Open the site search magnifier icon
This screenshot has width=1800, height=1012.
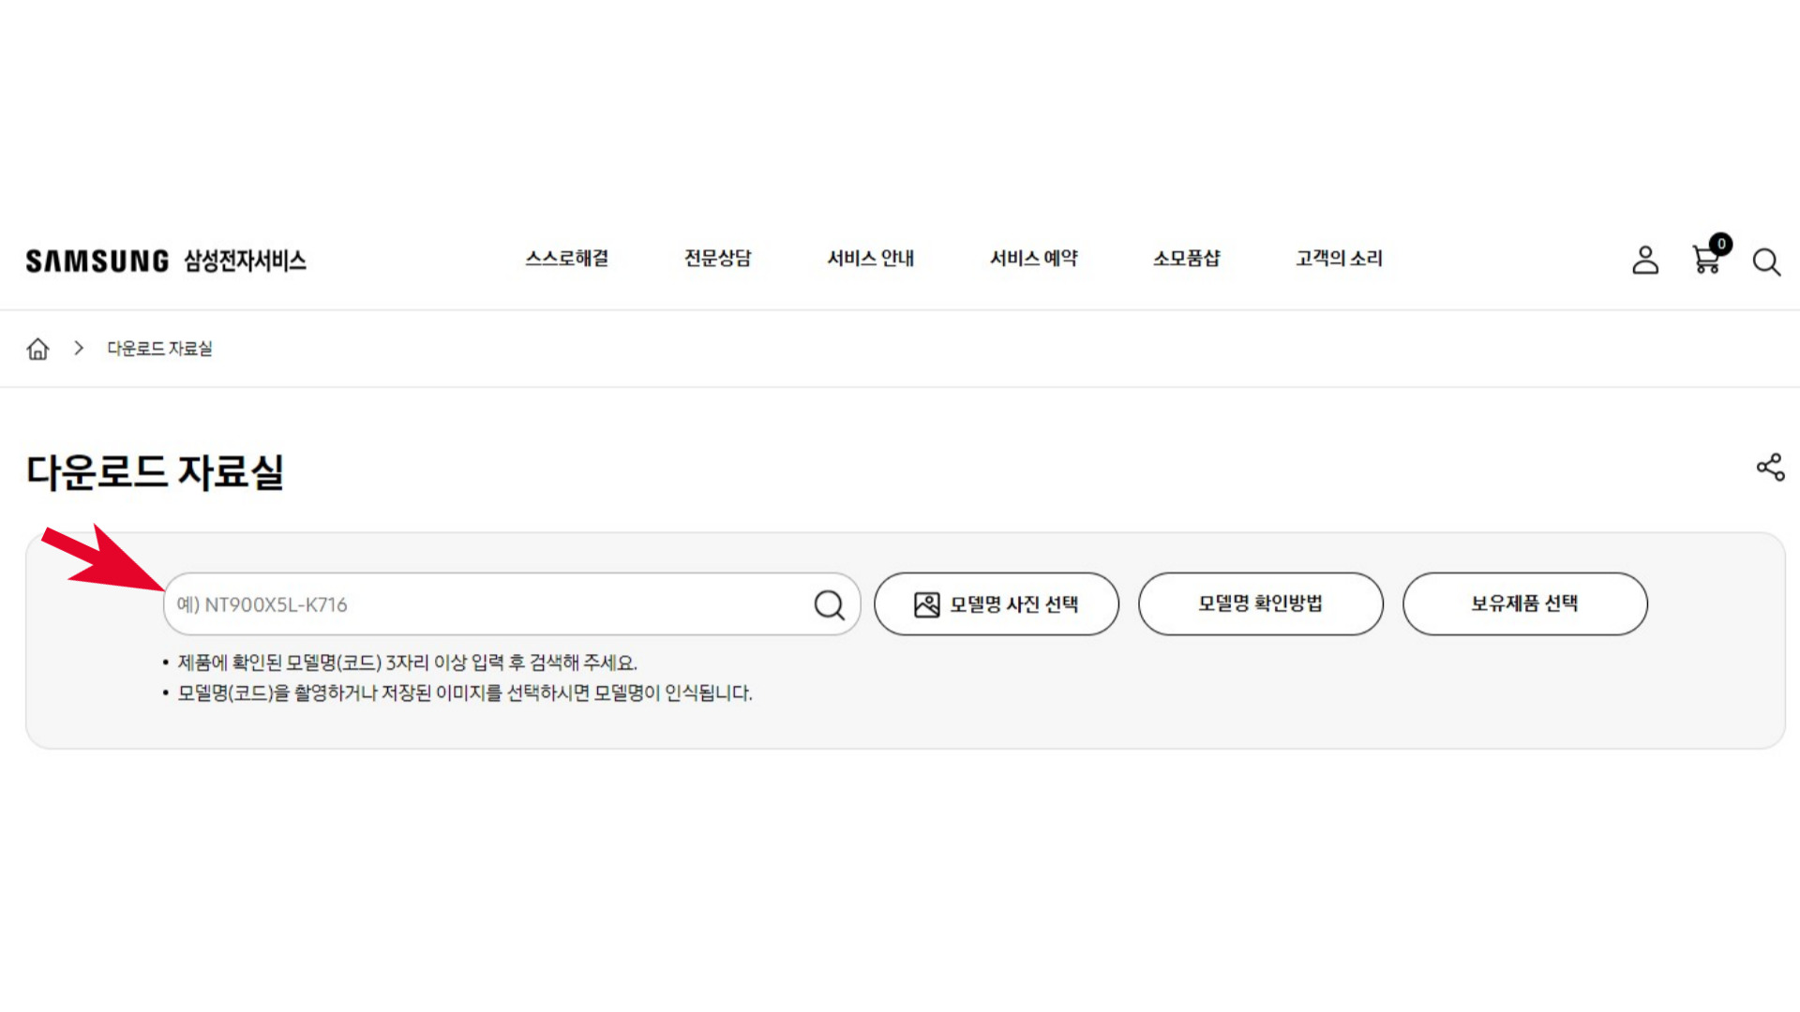point(1766,262)
